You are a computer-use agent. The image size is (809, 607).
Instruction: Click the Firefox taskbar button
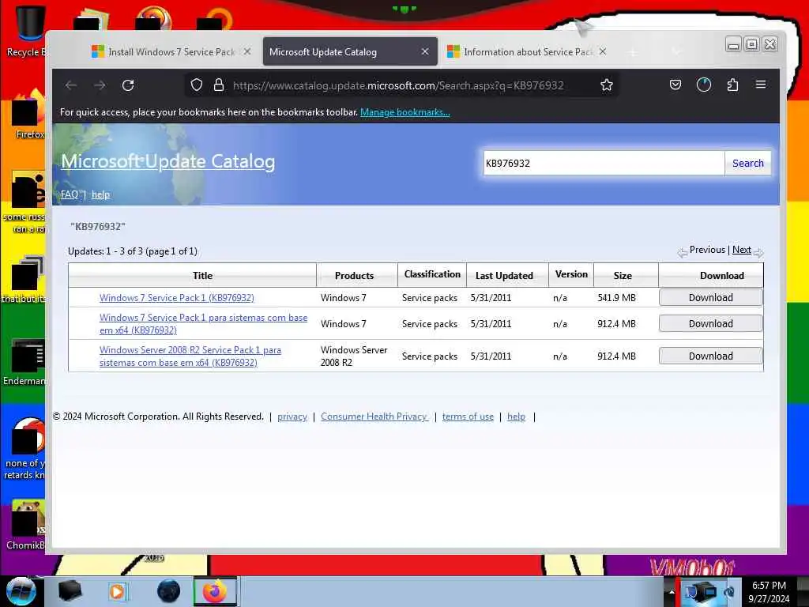click(215, 591)
